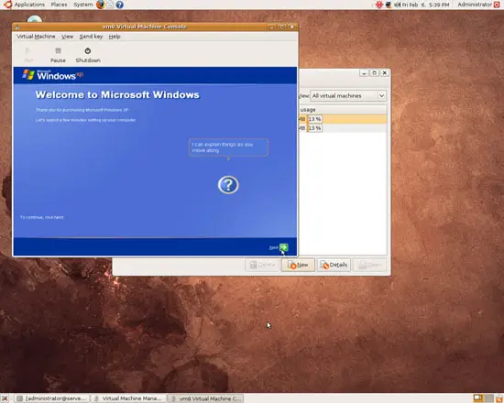504x403 pixels.
Task: Click the New button's icon in manager
Action: coord(291,265)
